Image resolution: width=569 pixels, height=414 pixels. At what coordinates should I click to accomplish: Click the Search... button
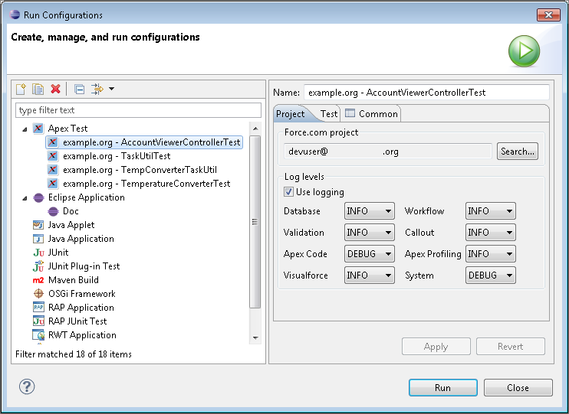click(518, 152)
